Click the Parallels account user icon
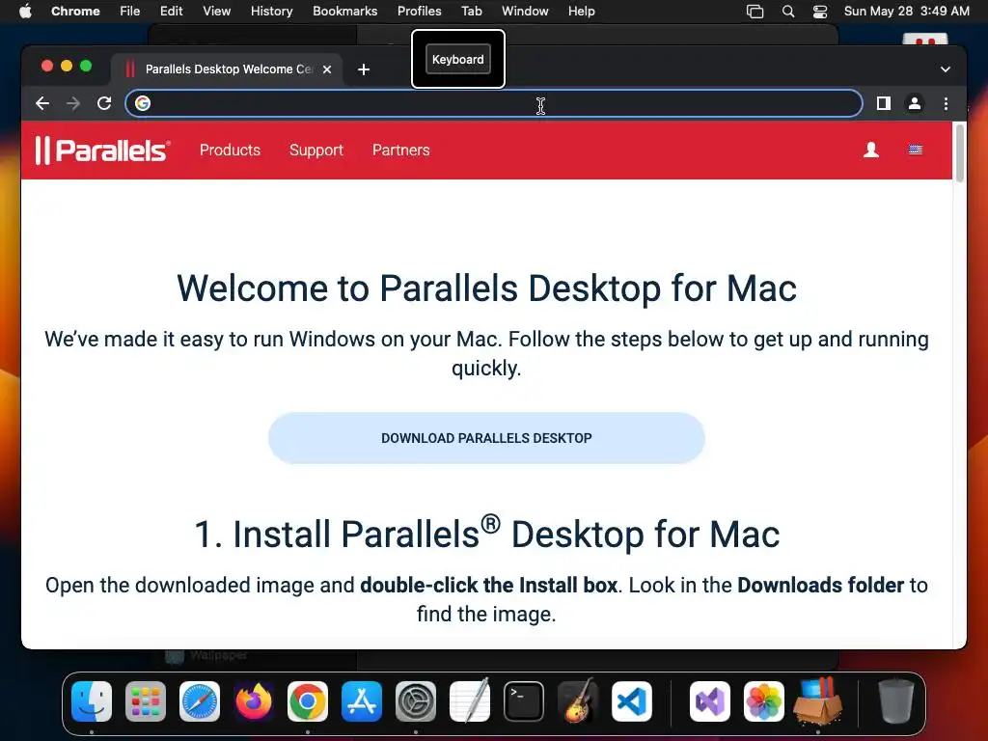Screen dimensions: 988x741 click(x=871, y=150)
